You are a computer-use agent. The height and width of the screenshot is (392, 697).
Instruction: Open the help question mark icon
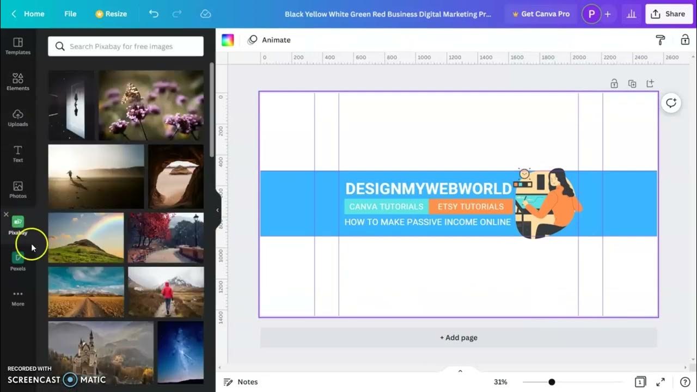pos(685,382)
